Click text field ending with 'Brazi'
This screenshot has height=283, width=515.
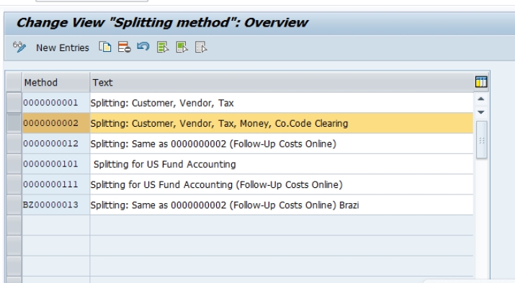coord(282,205)
